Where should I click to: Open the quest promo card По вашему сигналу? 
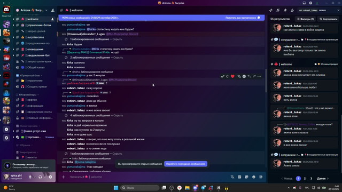pyautogui.click(x=28, y=166)
